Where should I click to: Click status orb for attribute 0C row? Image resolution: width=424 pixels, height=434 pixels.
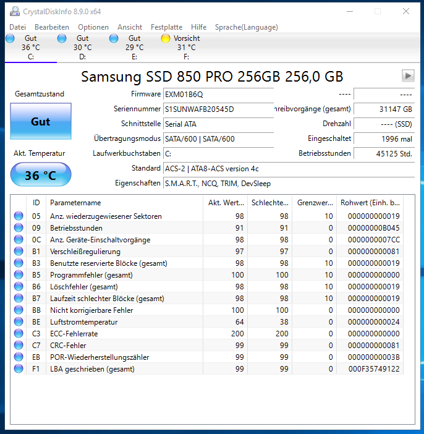pyautogui.click(x=19, y=239)
